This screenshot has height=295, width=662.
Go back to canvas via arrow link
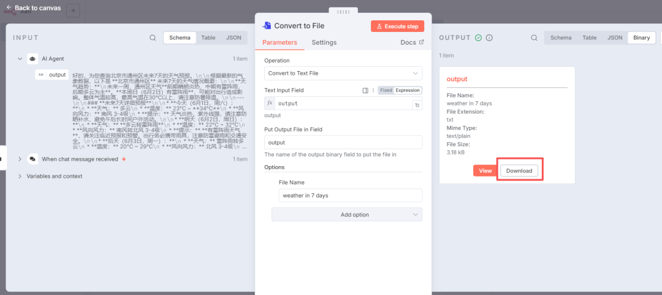[33, 7]
